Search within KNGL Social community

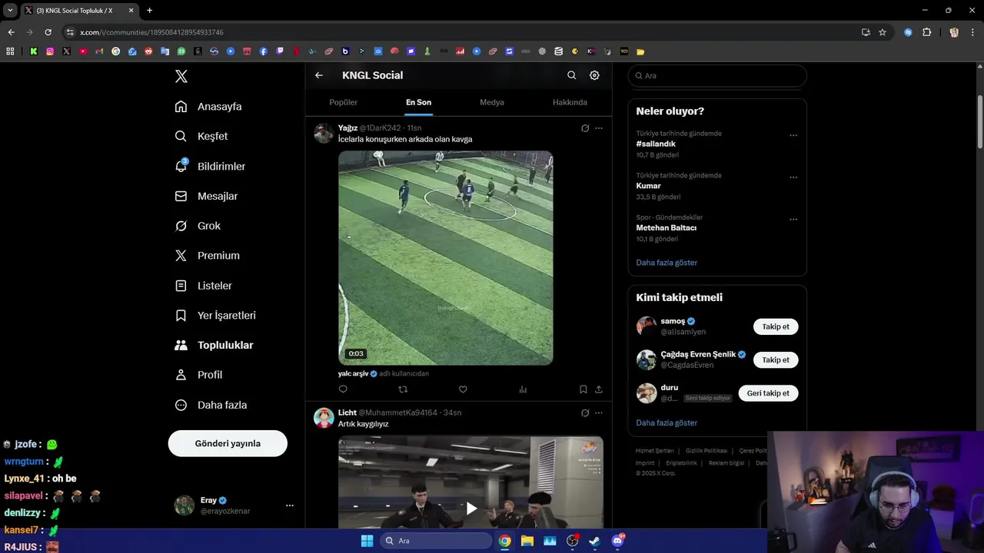click(571, 75)
